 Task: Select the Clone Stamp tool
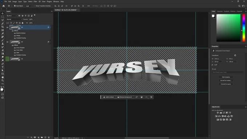tap(3, 44)
